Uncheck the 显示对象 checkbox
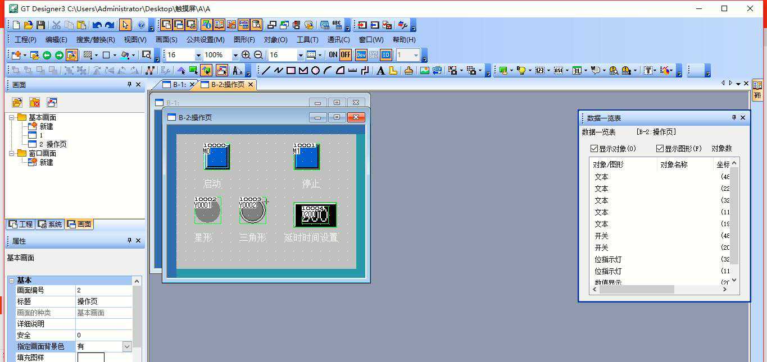767x362 pixels. (x=594, y=149)
